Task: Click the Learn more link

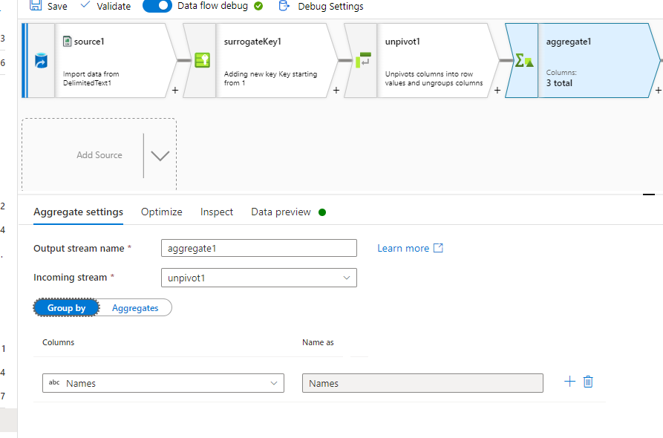Action: [403, 248]
